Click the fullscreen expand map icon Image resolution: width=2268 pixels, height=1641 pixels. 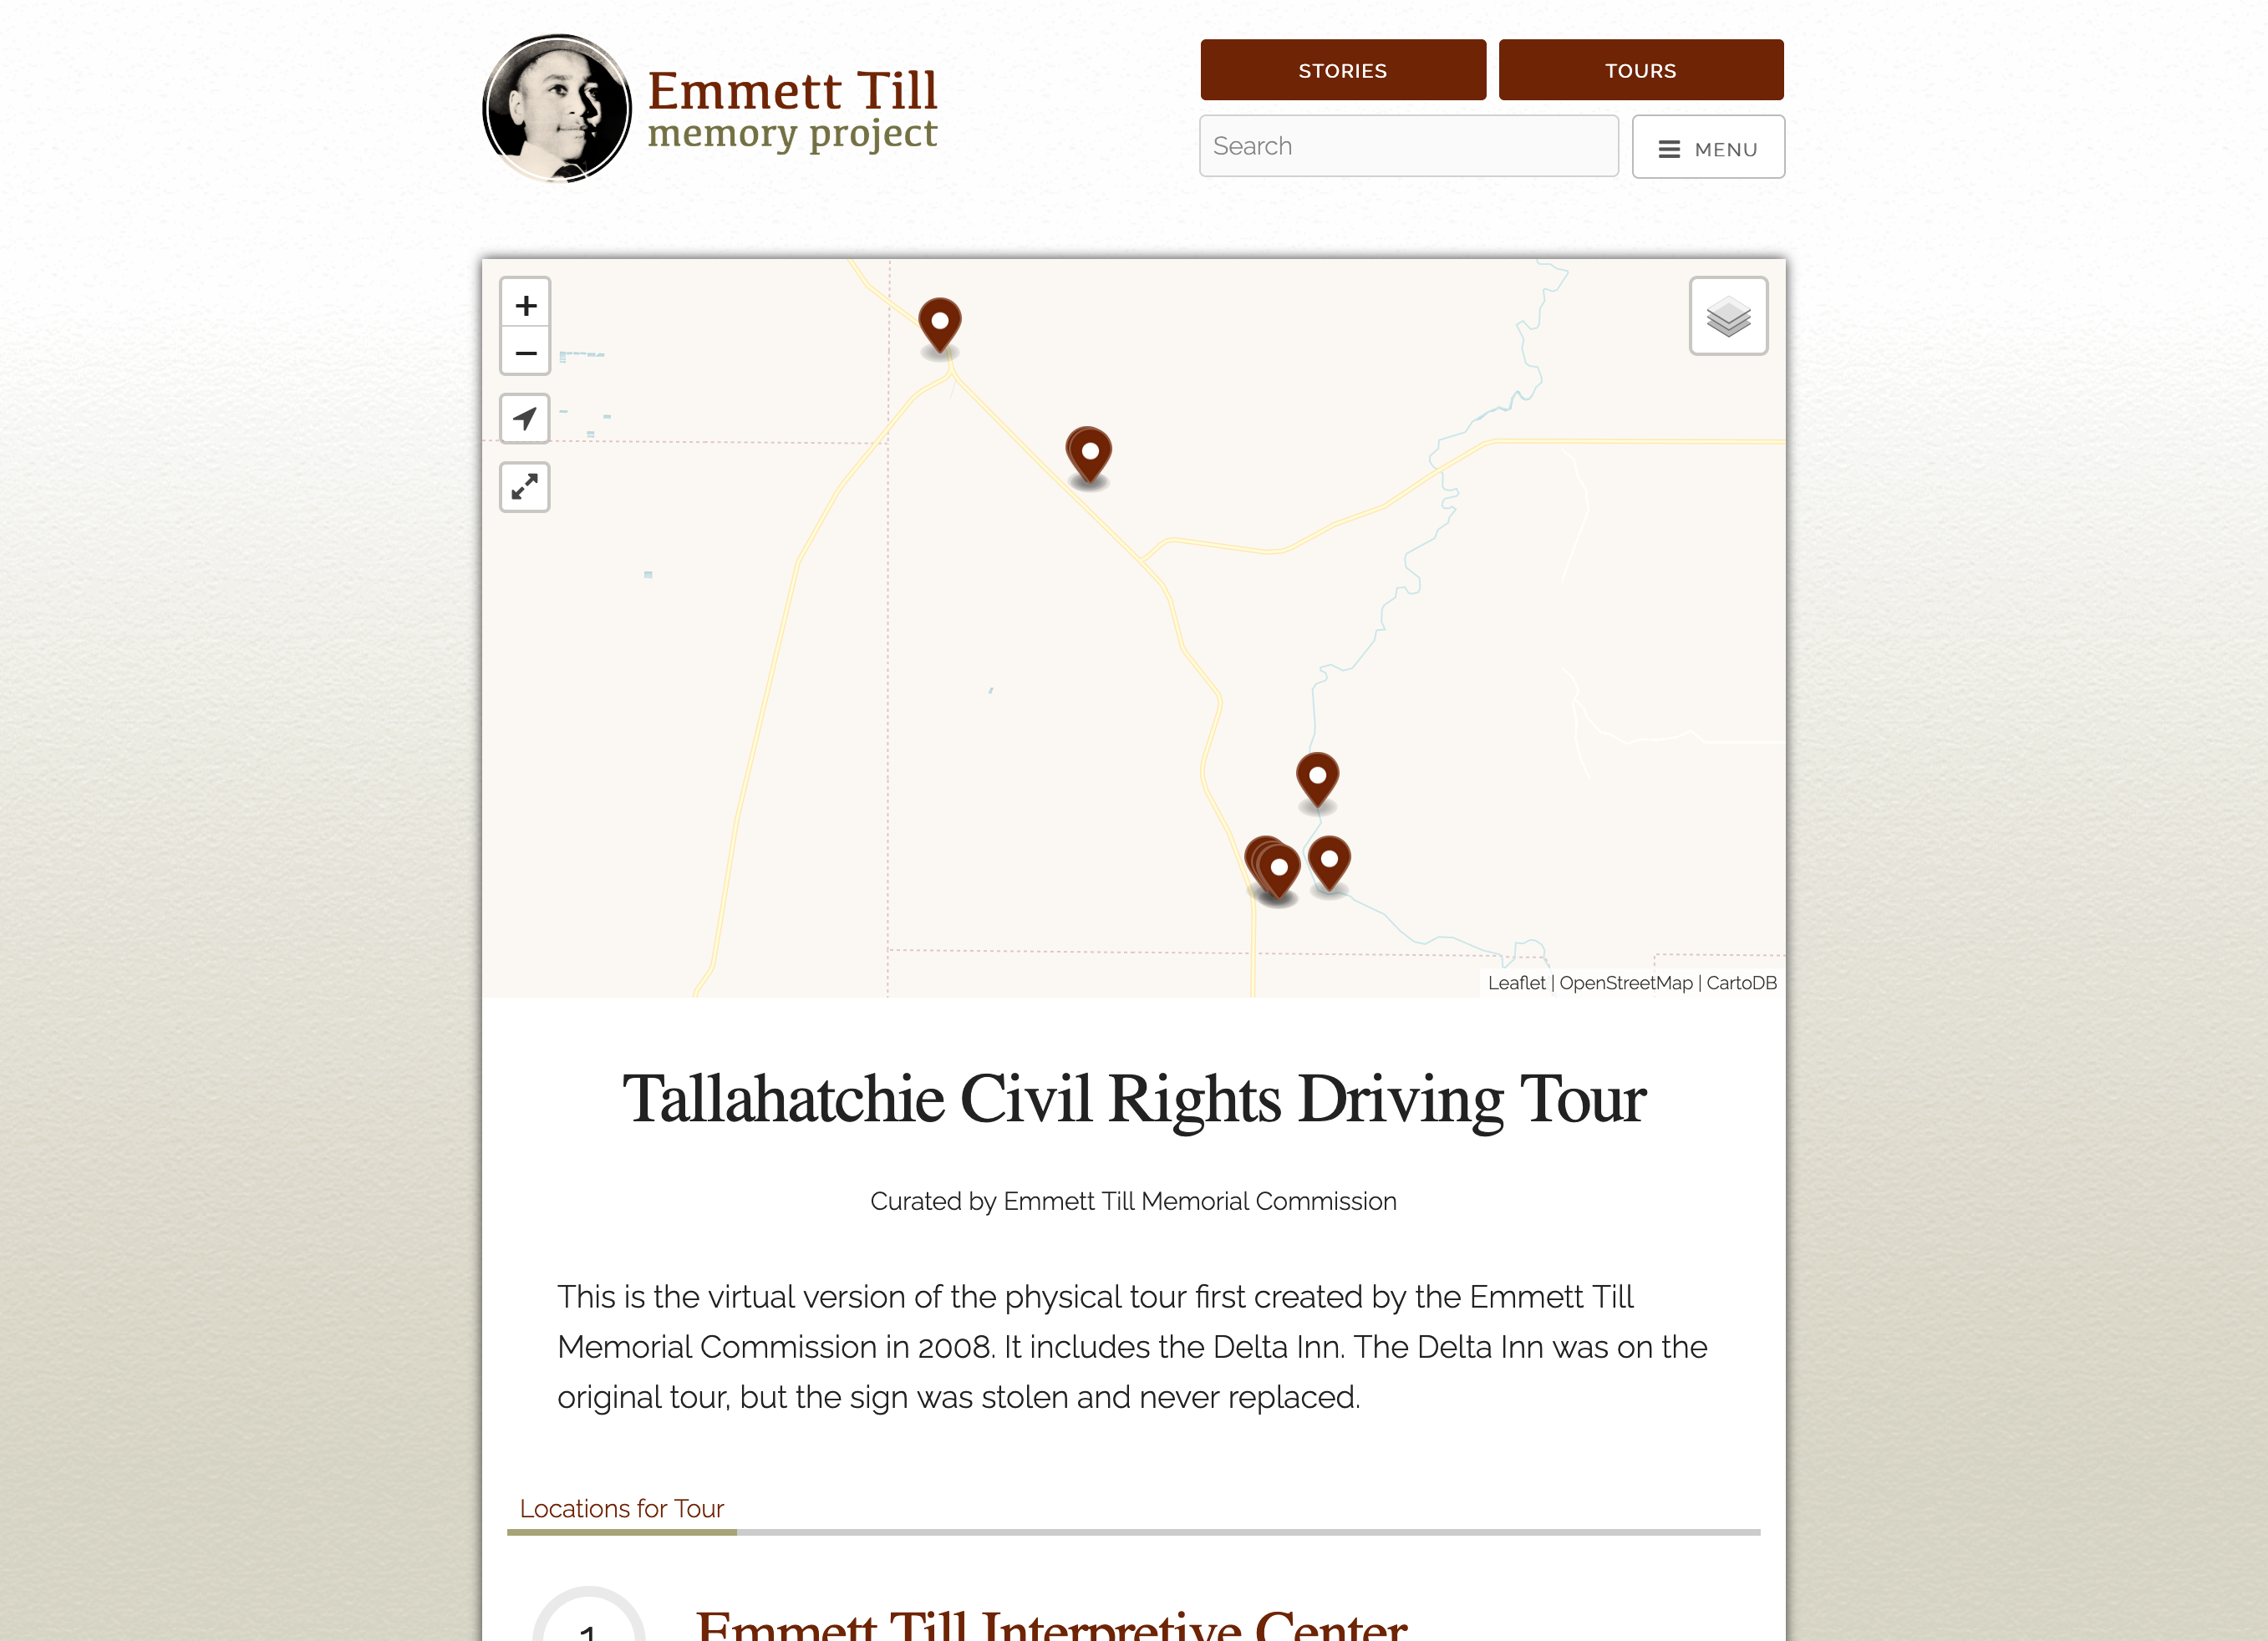pyautogui.click(x=523, y=488)
